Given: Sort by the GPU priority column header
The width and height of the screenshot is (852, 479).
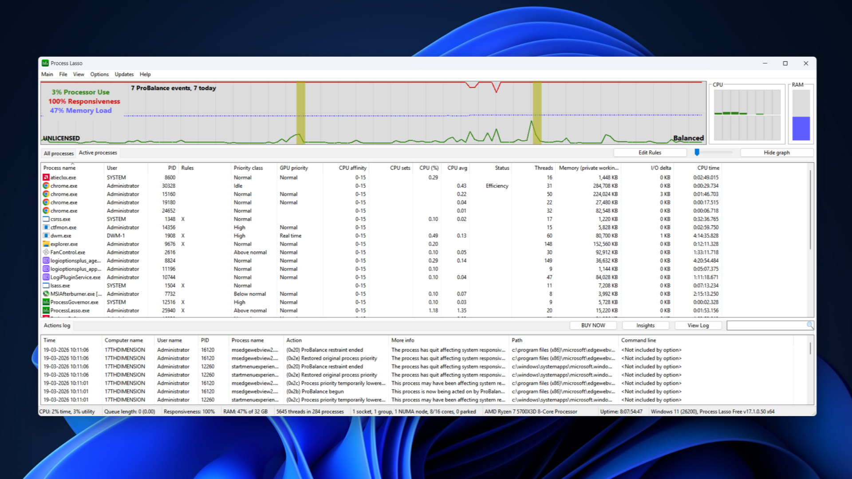Looking at the screenshot, I should 300,168.
